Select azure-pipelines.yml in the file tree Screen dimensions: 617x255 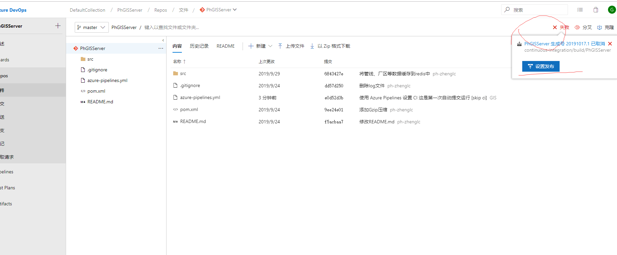click(x=107, y=80)
